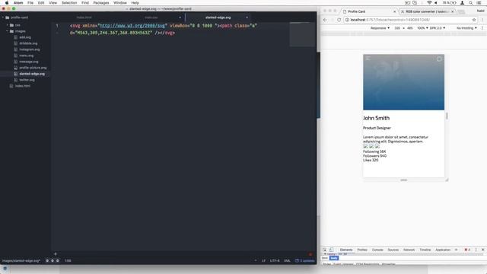
Task: Open instagram.svg file in sidebar
Action: pyautogui.click(x=29, y=49)
